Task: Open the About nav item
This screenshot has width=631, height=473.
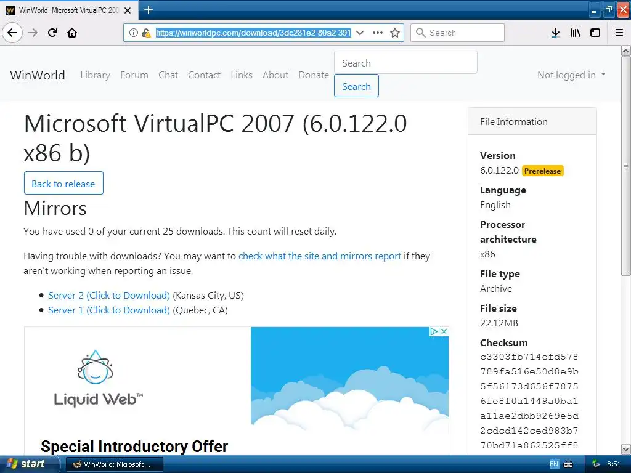Action: pyautogui.click(x=275, y=75)
